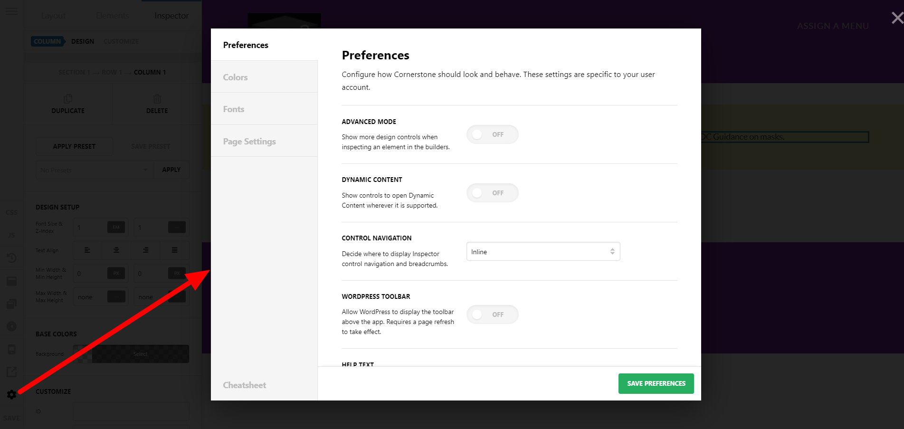Click the settings gear icon in the sidebar
Screen dimensions: 904x429
[x=11, y=394]
